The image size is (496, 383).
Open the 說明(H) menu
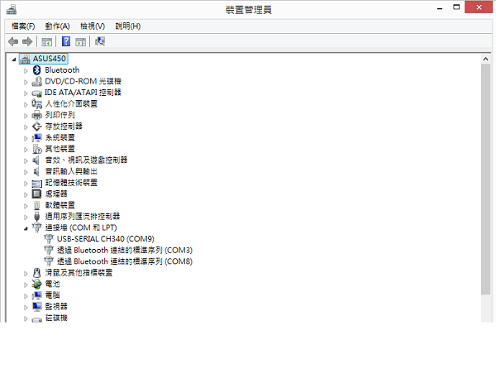pyautogui.click(x=128, y=26)
